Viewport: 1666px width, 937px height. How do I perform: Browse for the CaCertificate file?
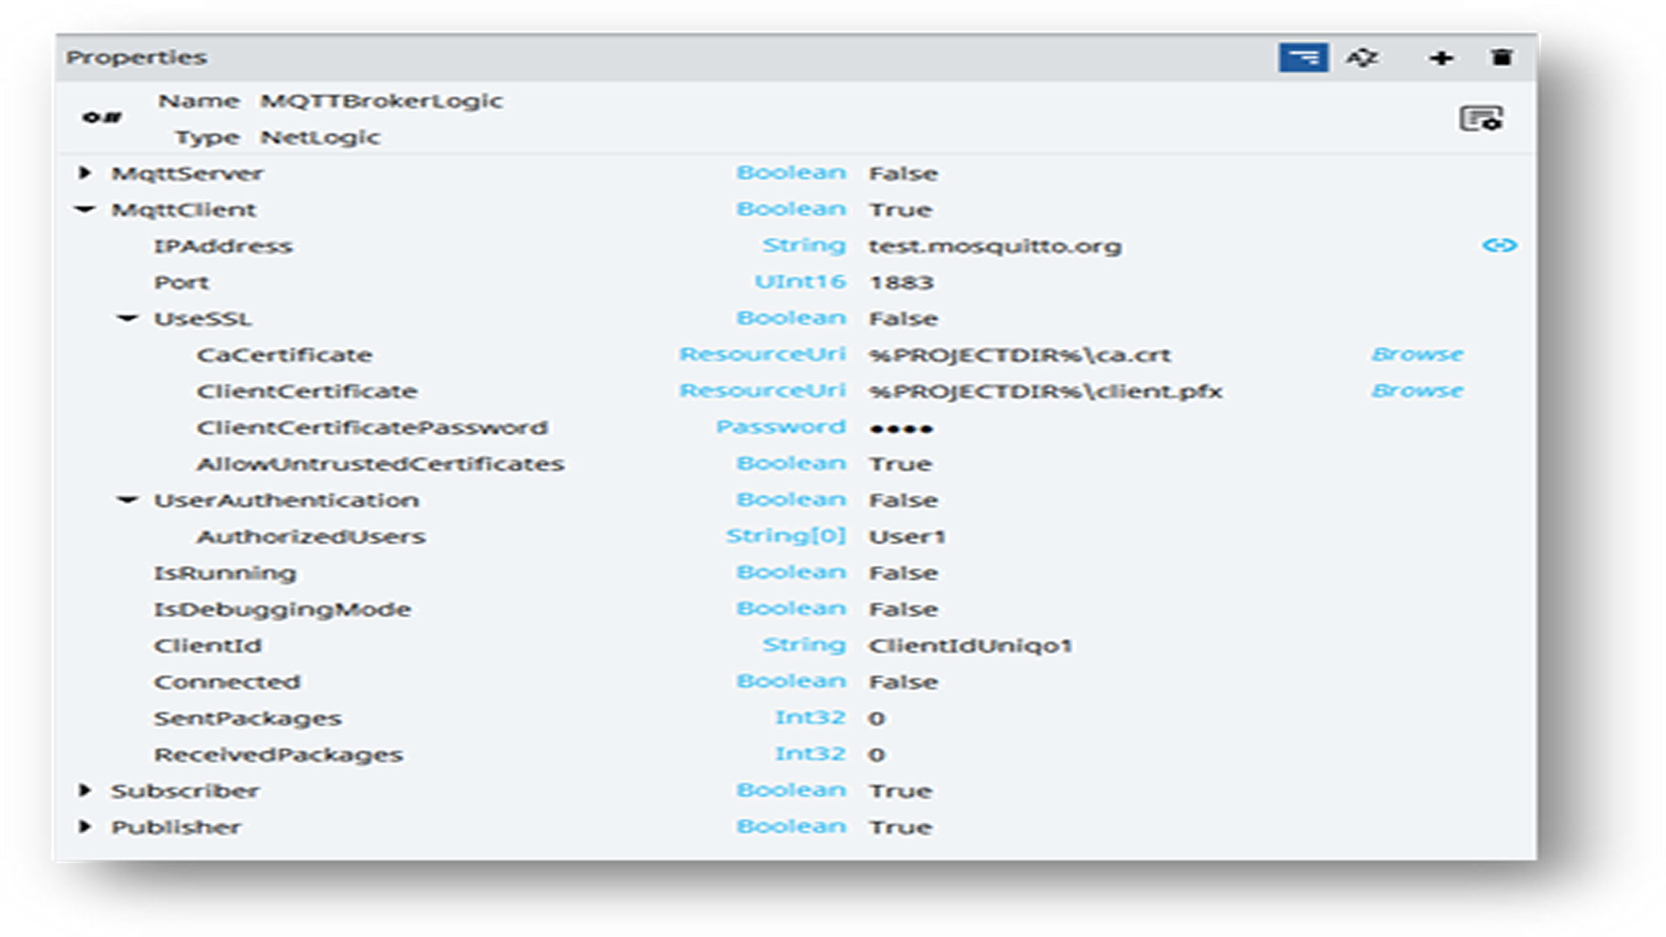click(x=1417, y=355)
